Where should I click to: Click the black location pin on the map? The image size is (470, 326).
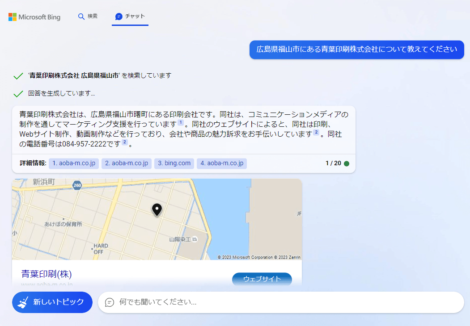point(157,210)
